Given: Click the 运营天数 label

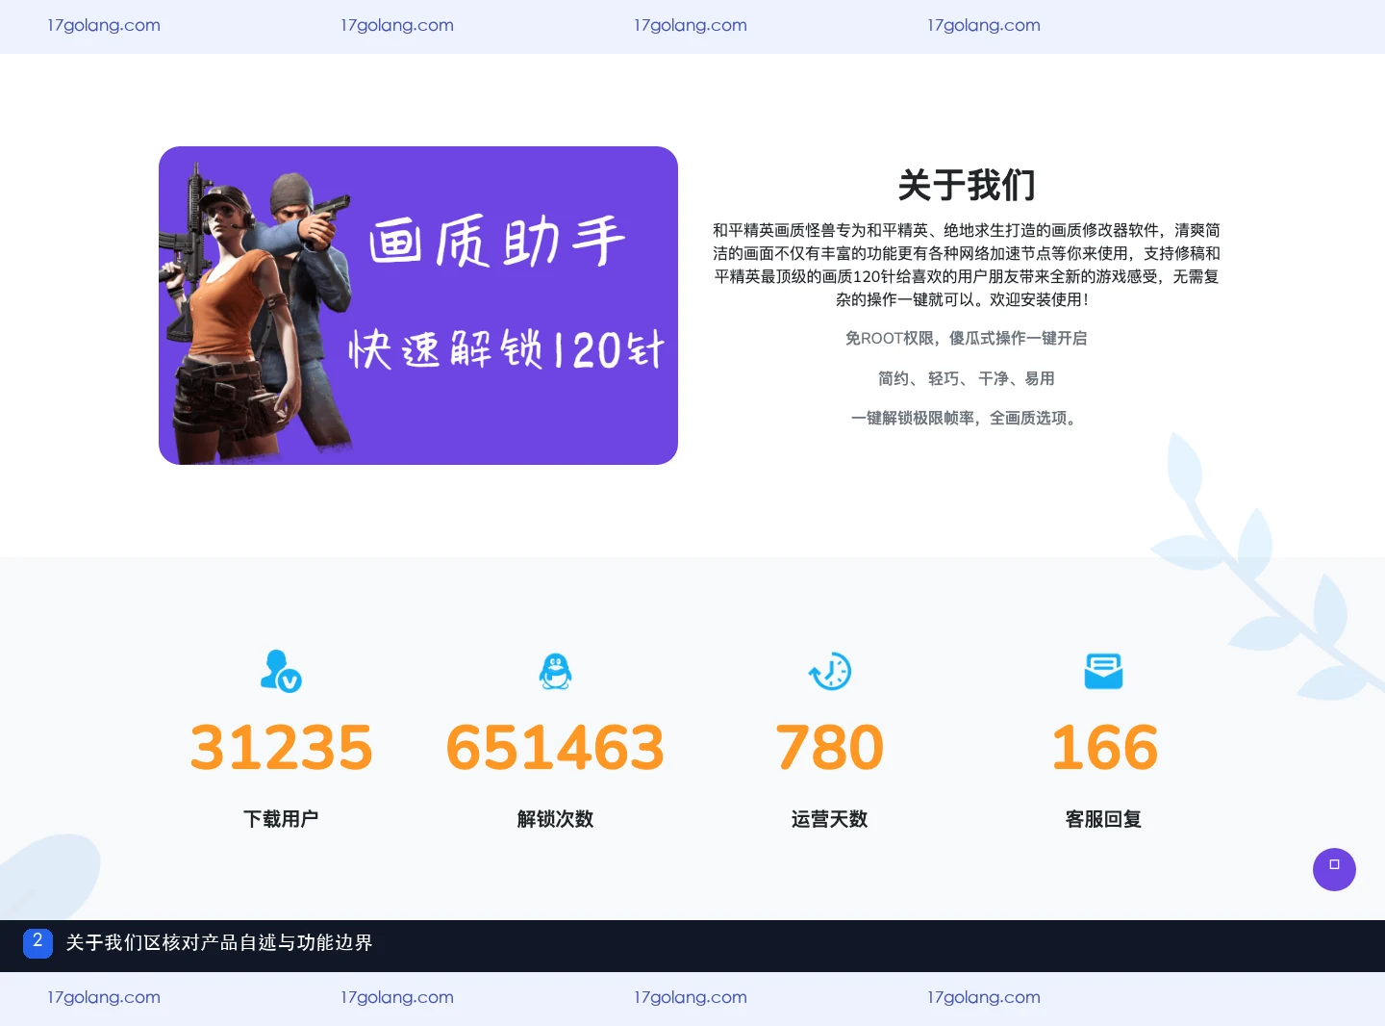Looking at the screenshot, I should [x=830, y=819].
